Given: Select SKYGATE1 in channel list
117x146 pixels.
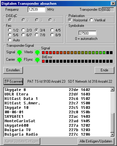Looking at the screenshot, I should pos(57,117).
